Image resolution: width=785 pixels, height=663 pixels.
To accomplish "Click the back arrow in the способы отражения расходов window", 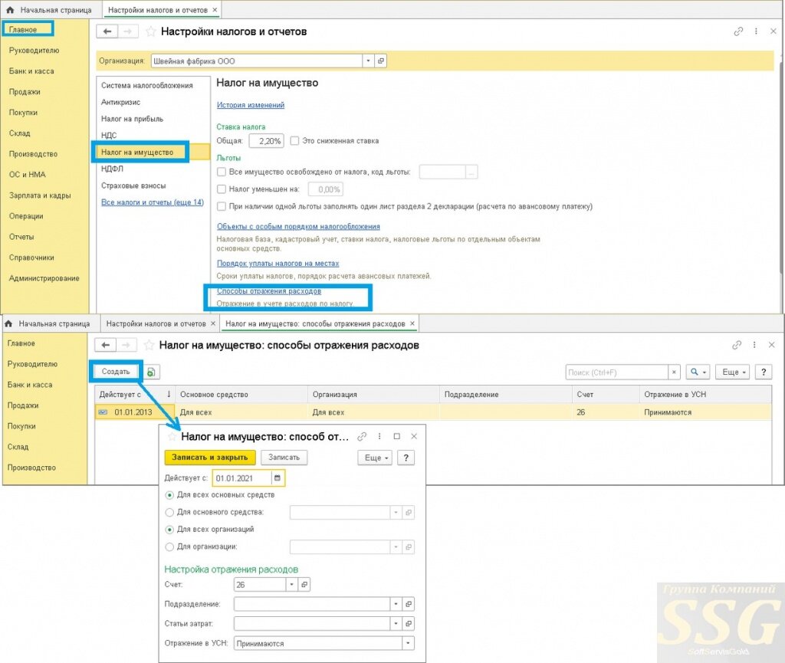I will point(106,345).
